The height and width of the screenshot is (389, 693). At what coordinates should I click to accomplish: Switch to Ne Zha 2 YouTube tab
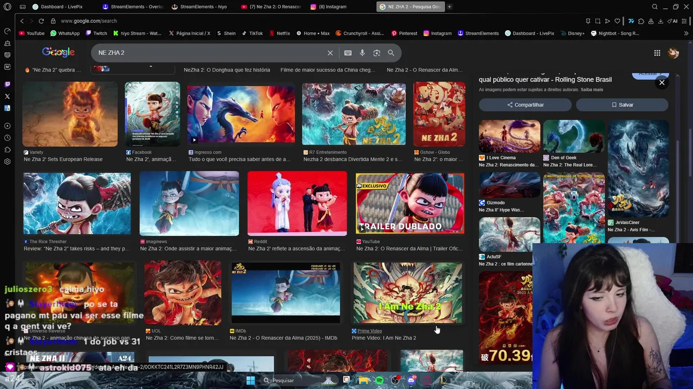pos(271,6)
